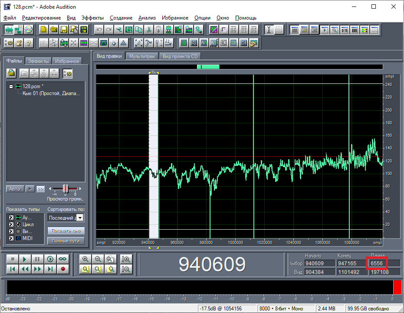404x313 pixels.
Task: Toggle the Цикл type checkbox
Action: point(11,224)
